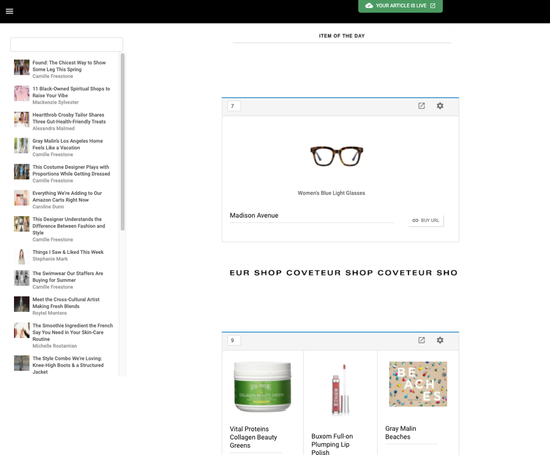Click the Buy URL button

click(x=426, y=220)
